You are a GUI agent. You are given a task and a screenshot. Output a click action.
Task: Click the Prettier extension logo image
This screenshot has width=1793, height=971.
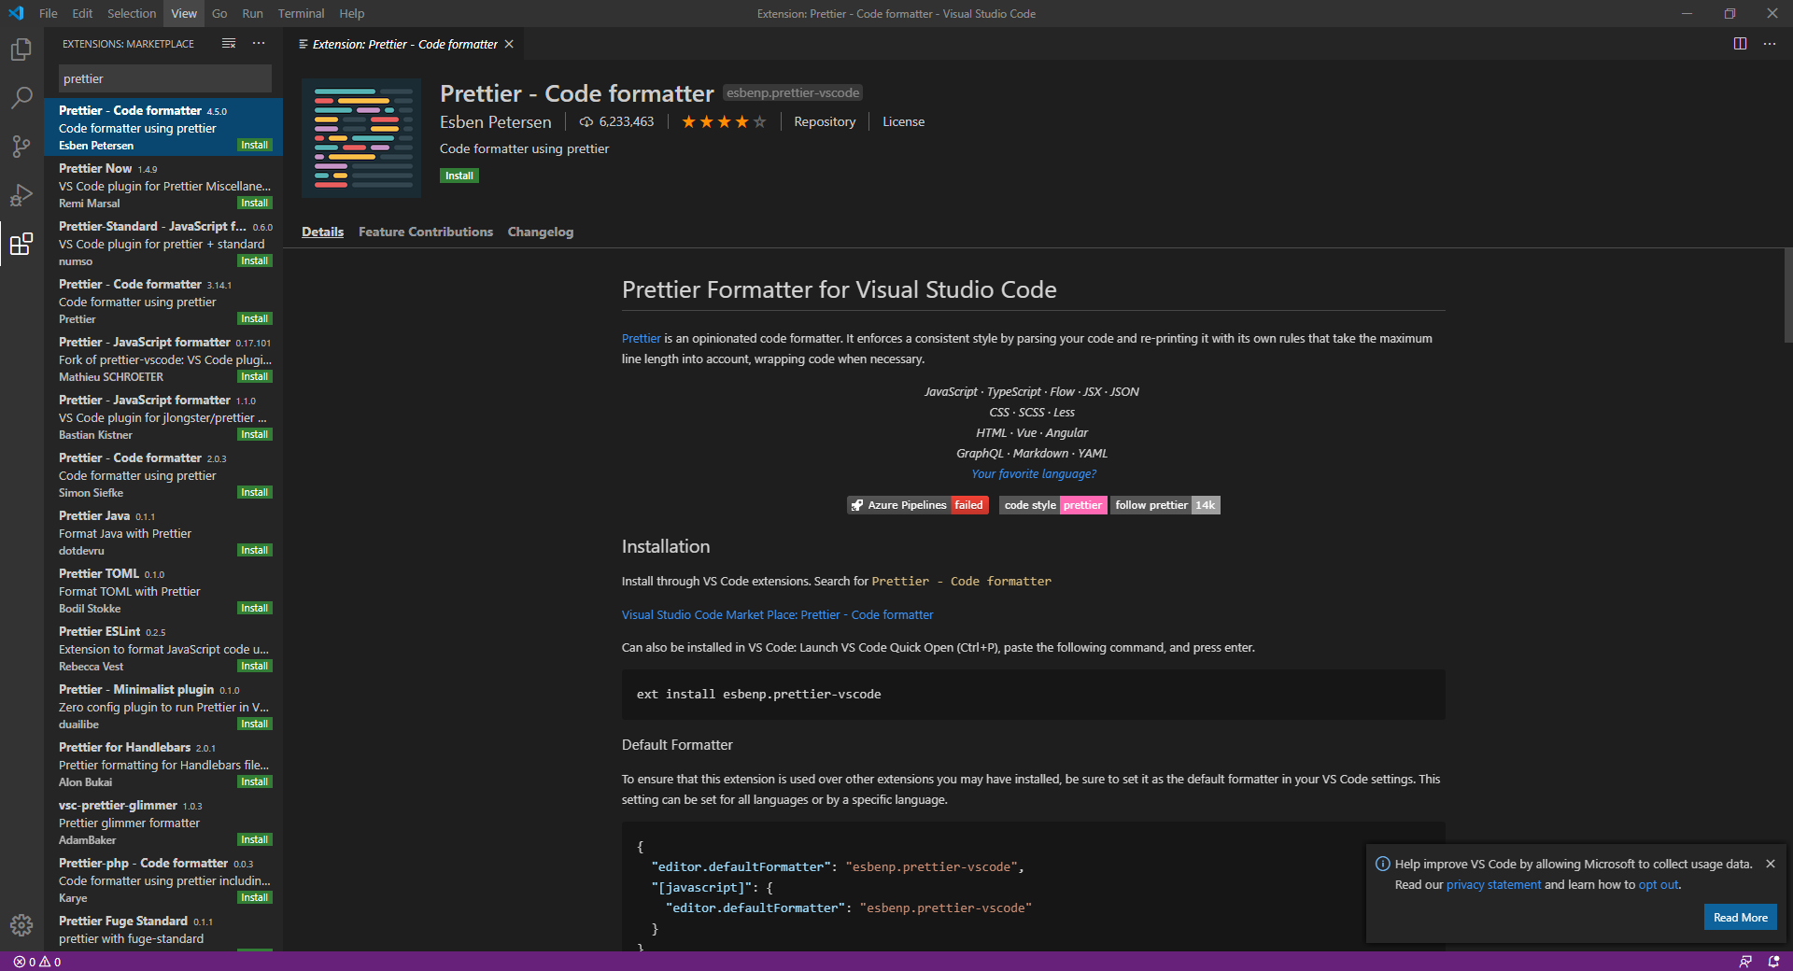click(361, 138)
